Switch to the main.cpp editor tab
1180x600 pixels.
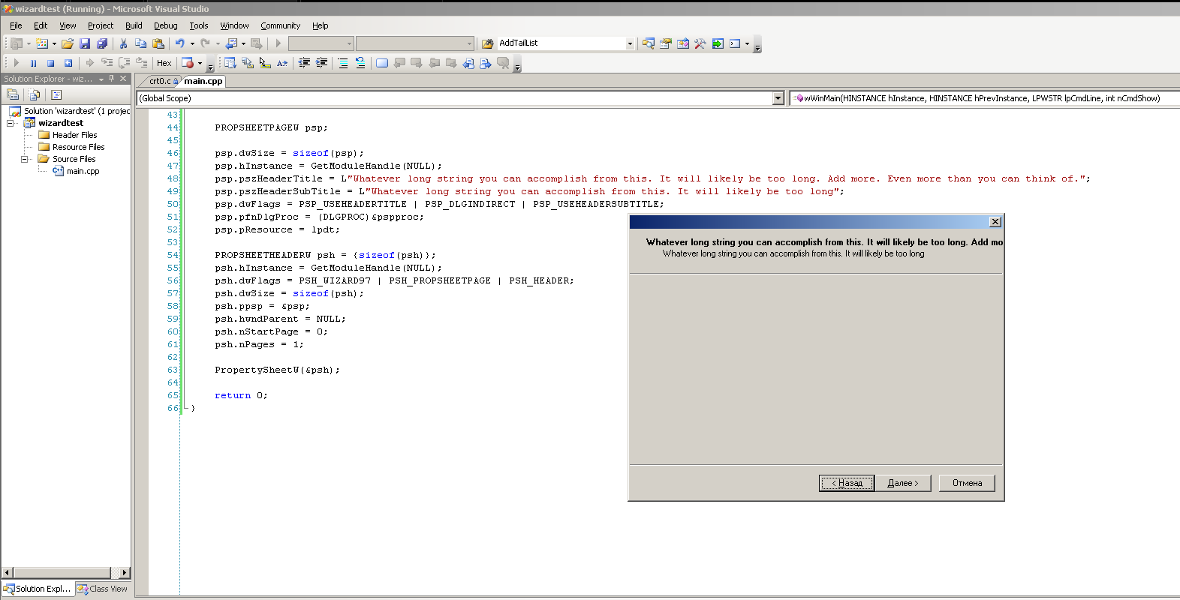point(203,81)
